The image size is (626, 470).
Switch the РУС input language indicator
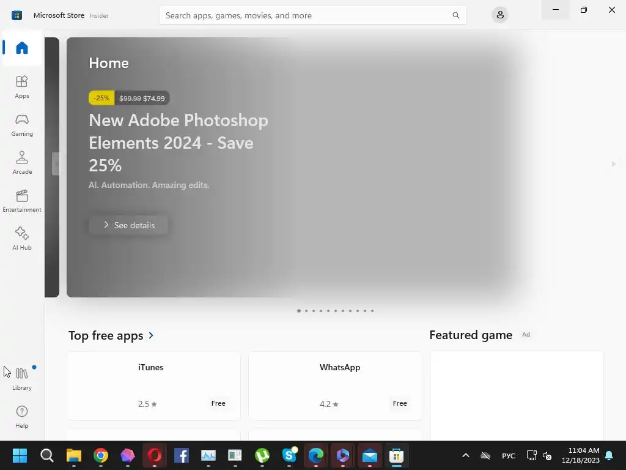[x=508, y=455]
